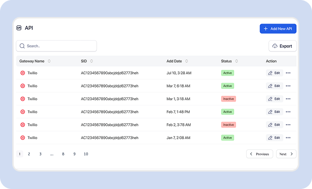This screenshot has height=189, width=312.
Task: Click Twilio logo in Feb 7 row
Action: pos(23,112)
